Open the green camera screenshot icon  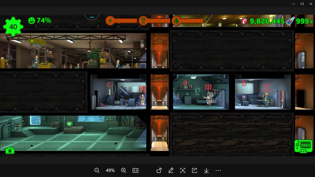coord(10,151)
